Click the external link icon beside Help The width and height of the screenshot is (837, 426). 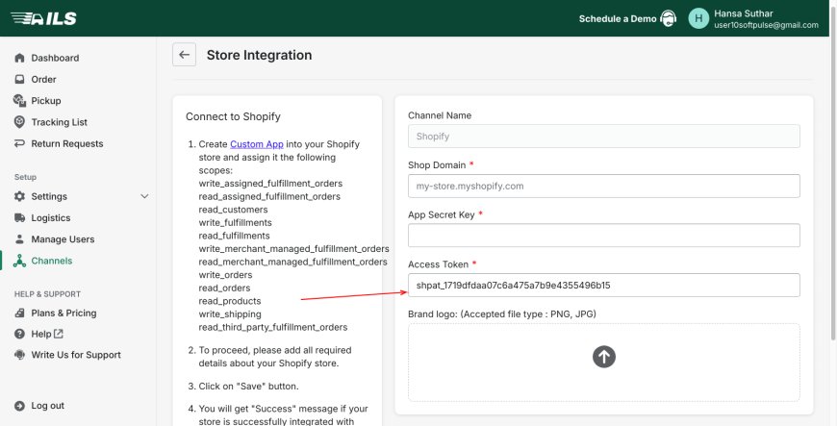click(58, 334)
